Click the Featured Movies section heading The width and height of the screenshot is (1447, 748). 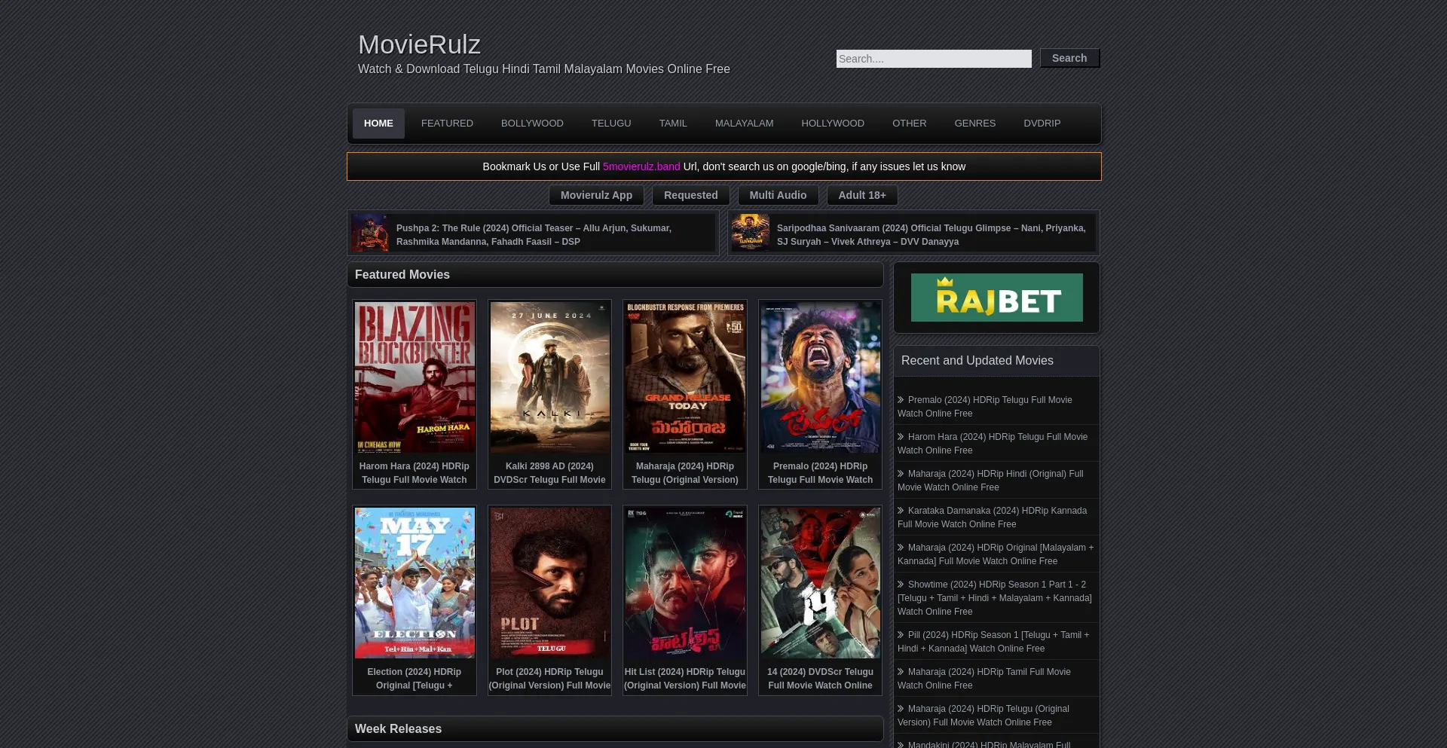click(x=402, y=275)
